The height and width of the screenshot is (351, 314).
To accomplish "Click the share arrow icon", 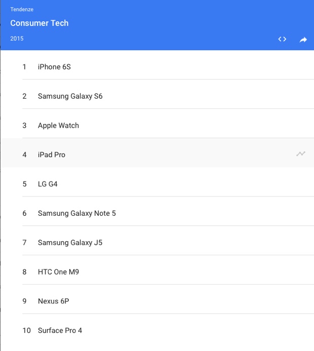I will click(x=303, y=40).
